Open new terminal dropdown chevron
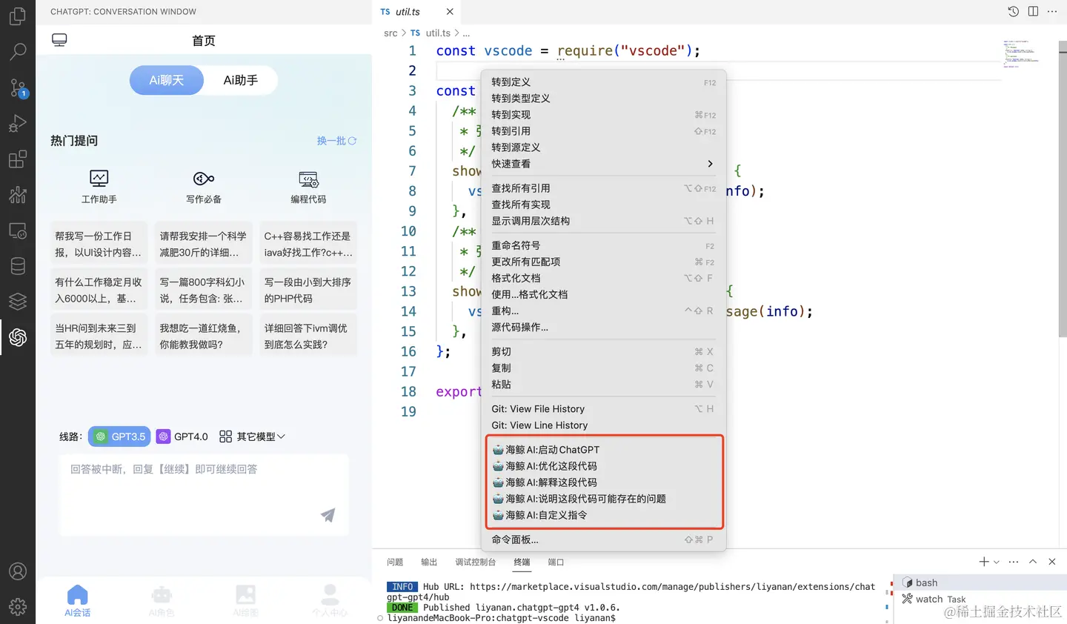Screen dimensions: 1067x624 point(997,562)
